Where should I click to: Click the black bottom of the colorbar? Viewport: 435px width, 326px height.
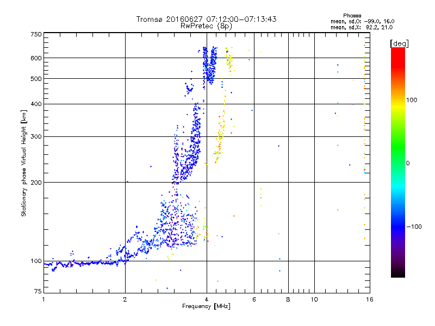point(398,273)
